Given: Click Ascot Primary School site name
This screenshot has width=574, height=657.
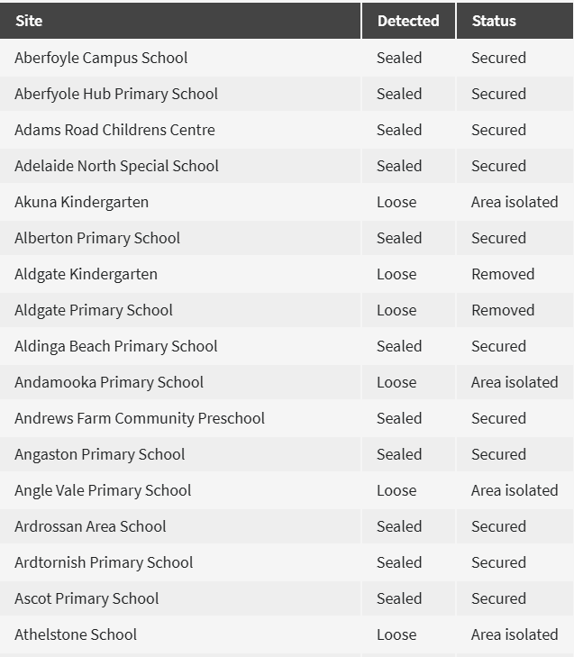Looking at the screenshot, I should coord(87,598).
